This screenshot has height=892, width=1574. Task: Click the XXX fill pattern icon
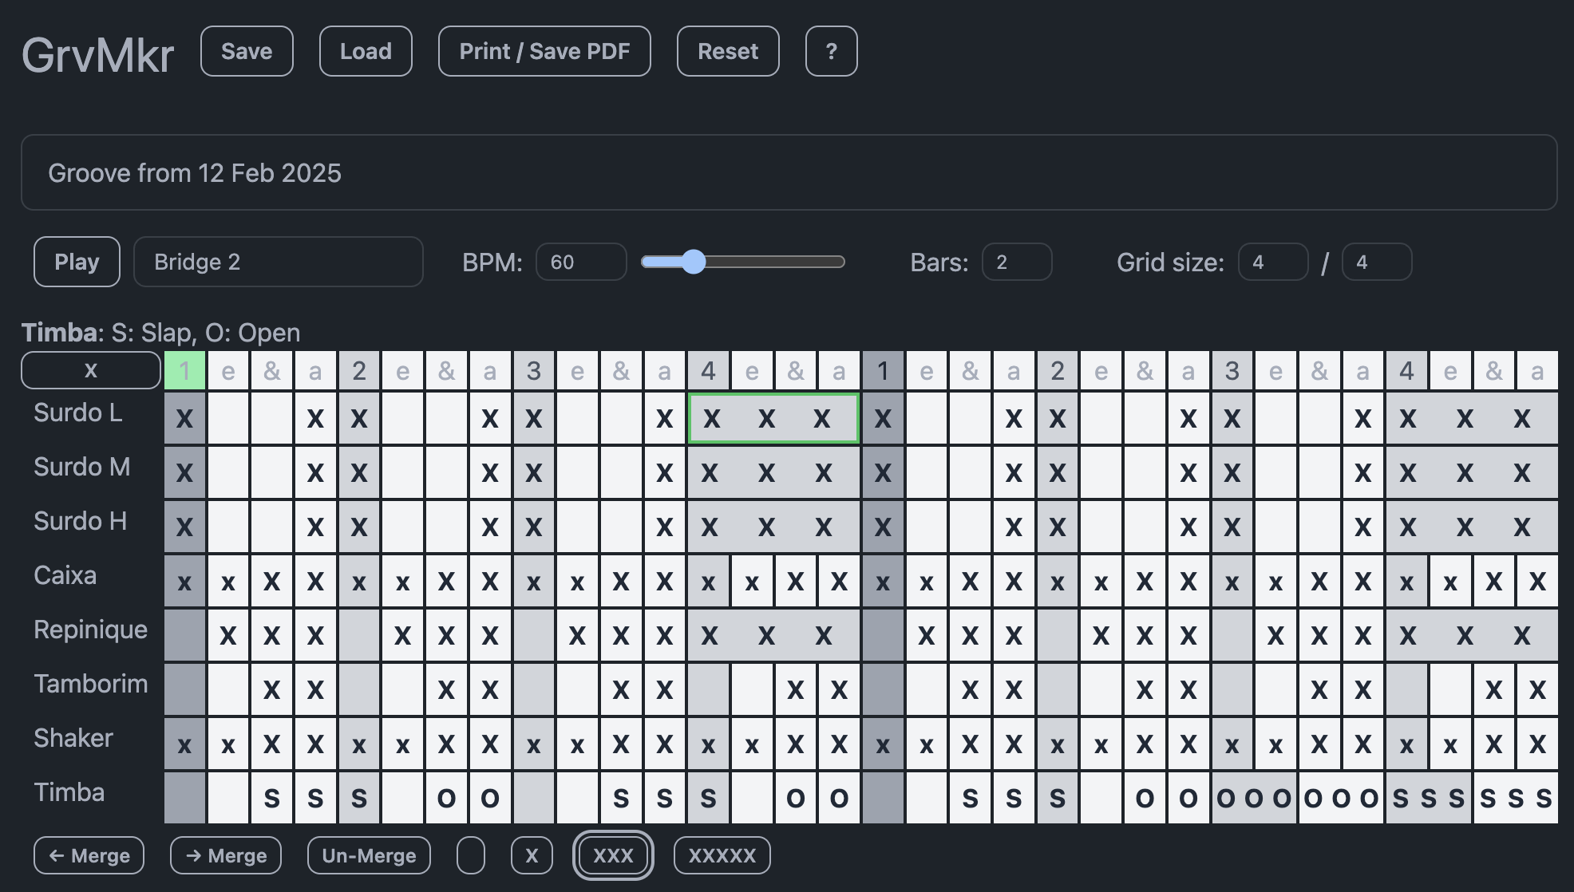[x=611, y=855]
